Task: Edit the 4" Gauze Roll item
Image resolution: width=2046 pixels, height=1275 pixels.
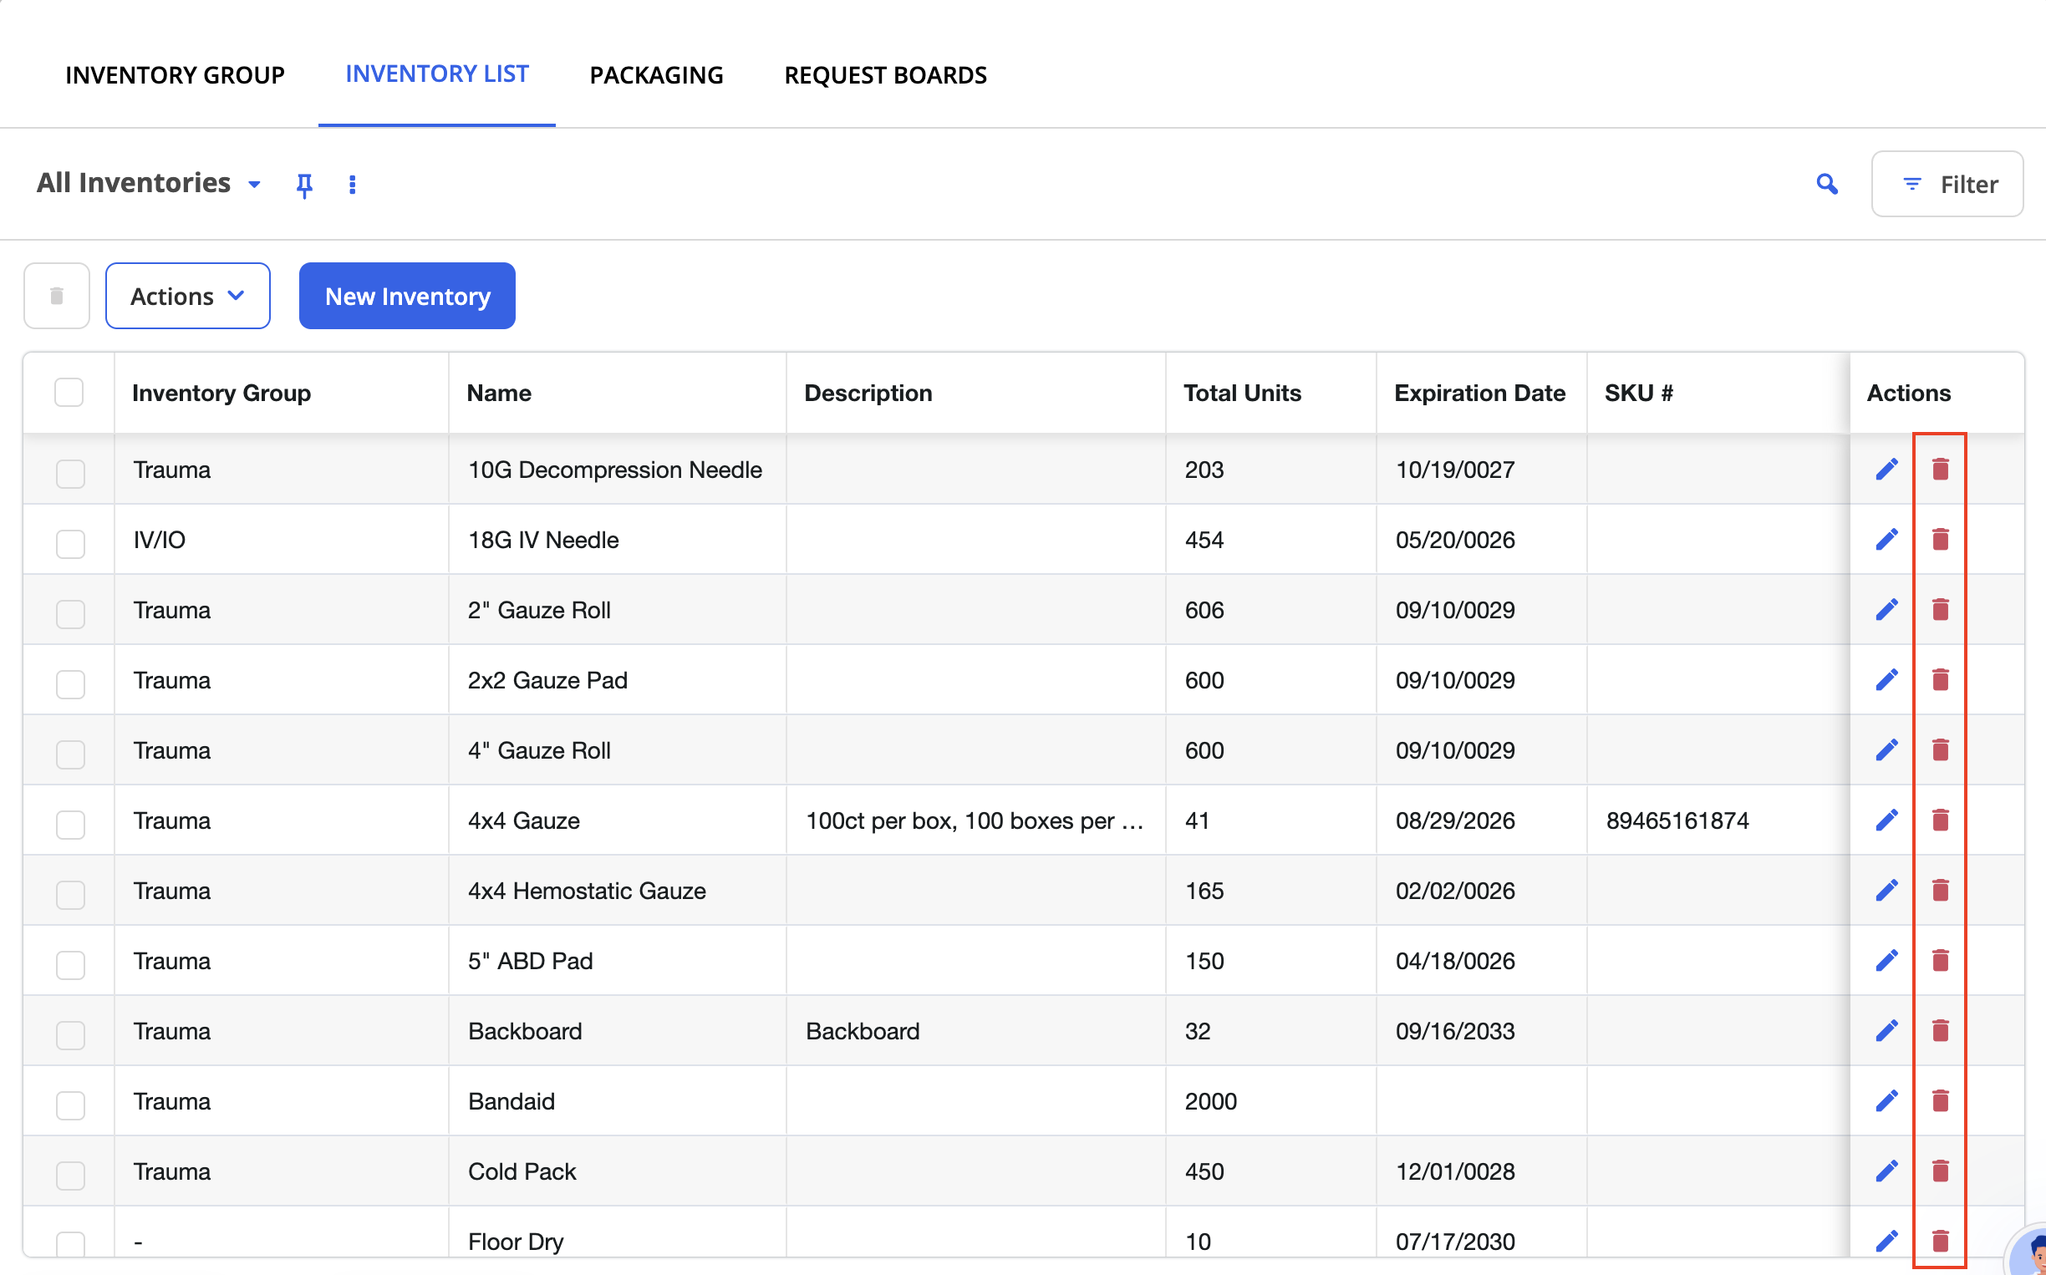Action: point(1886,750)
